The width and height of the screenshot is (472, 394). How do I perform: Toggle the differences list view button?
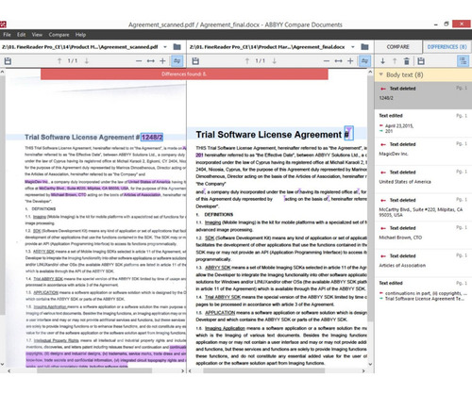pos(464,61)
